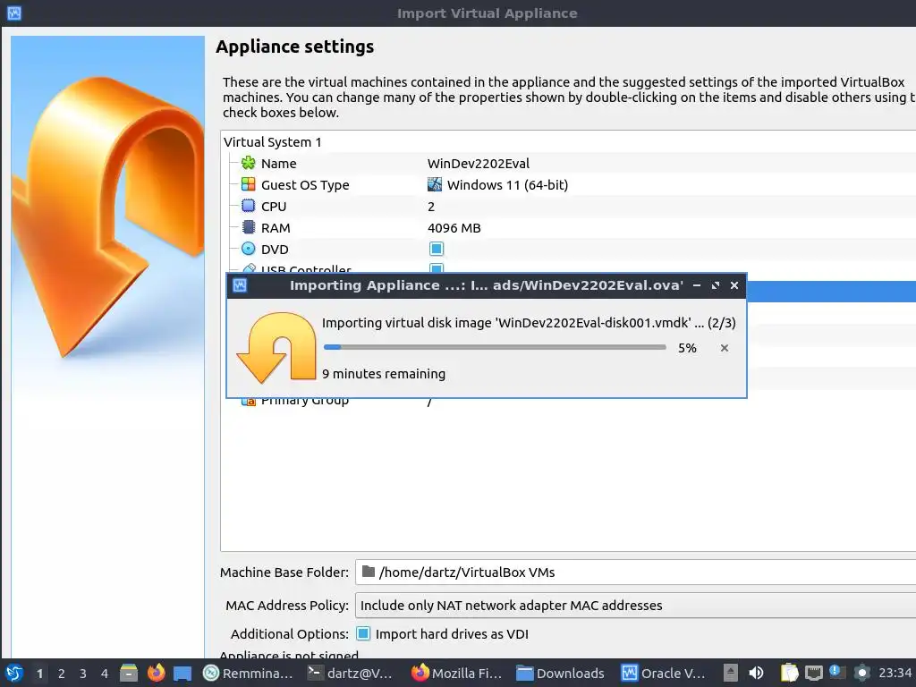Click the import progress bar
Image resolution: width=916 pixels, height=687 pixels.
click(495, 347)
